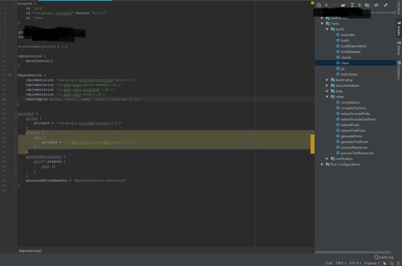Select the testClasses task
Image resolution: width=402 pixels, height=266 pixels.
tap(347, 74)
